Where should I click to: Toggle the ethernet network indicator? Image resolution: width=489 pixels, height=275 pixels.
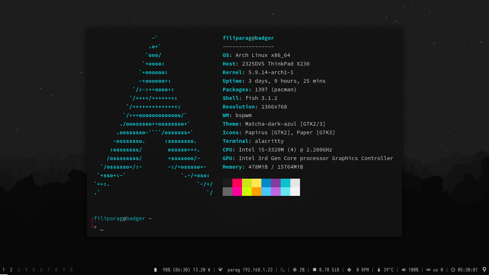coord(282,270)
